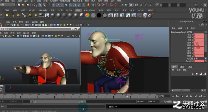The width and height of the screenshot is (208, 112).
Task: Open 层 menu in layer editor
Action: click(x=173, y=70)
